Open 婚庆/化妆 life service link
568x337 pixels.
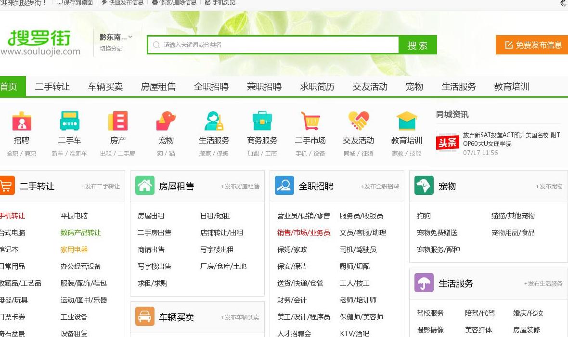(x=528, y=313)
